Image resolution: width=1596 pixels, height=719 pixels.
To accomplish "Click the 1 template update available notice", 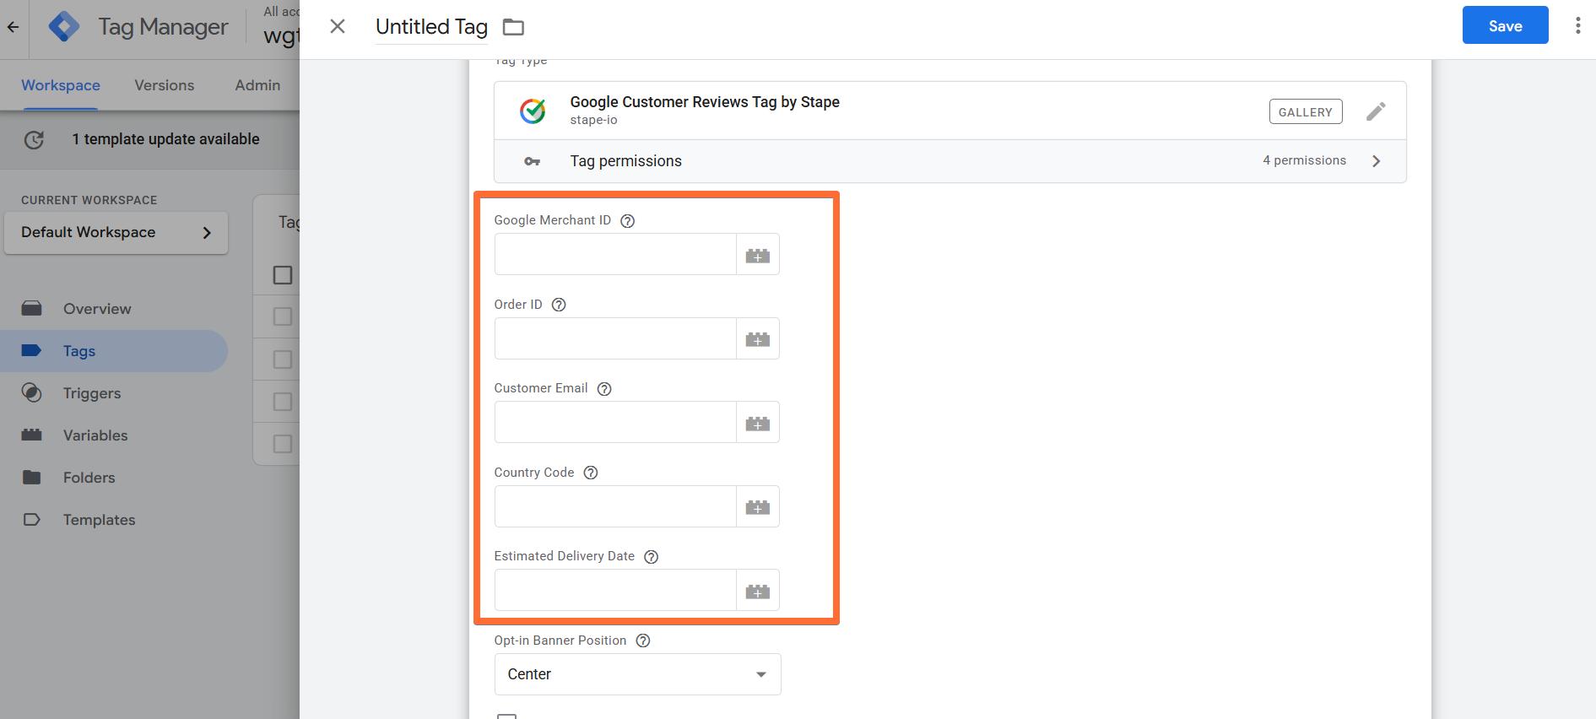I will (165, 139).
